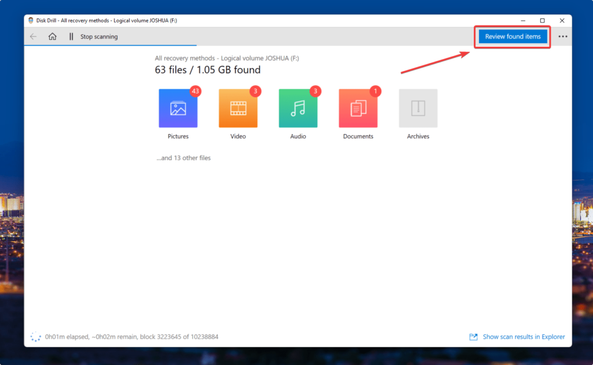Click the "...and 13 other files" link
The width and height of the screenshot is (593, 365).
point(183,157)
